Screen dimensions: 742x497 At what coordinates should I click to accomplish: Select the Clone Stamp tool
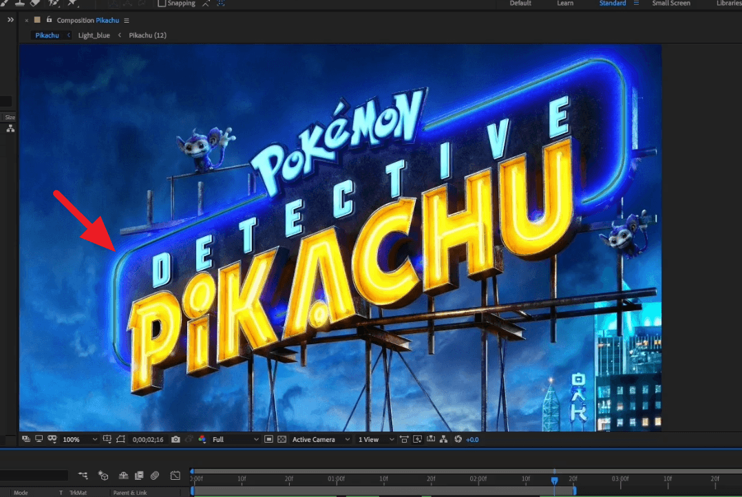point(20,2)
